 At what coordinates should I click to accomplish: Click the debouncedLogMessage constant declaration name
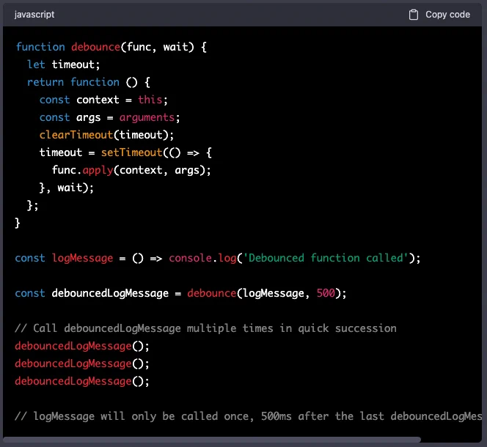coord(110,293)
